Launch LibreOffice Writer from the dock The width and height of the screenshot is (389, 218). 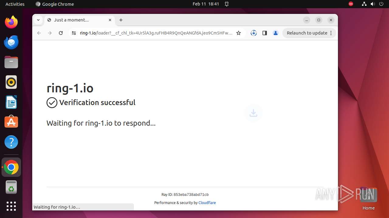coord(11,102)
